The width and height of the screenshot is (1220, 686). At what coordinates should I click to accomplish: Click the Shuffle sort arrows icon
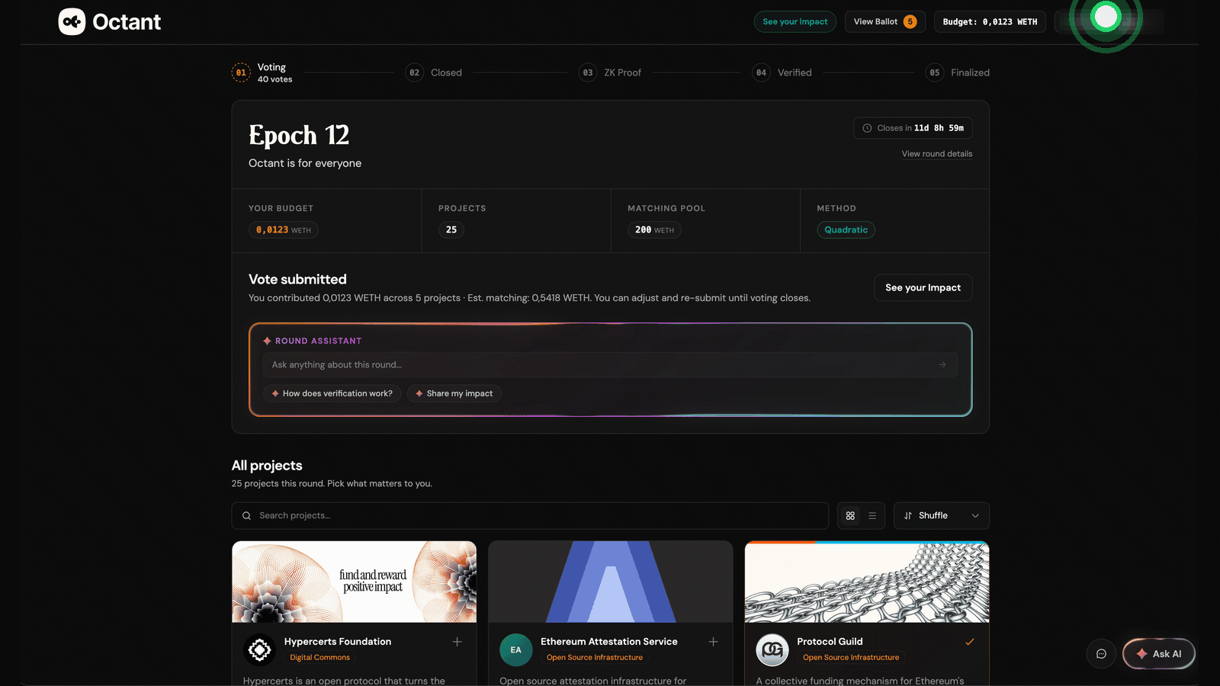[908, 516]
